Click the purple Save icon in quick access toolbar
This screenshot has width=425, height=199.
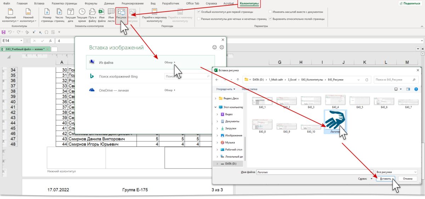click(x=4, y=32)
